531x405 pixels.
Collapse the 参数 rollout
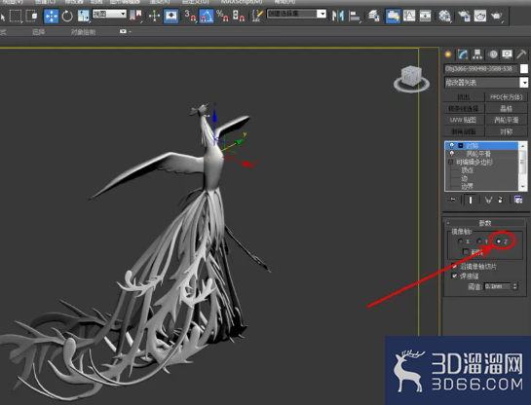485,223
